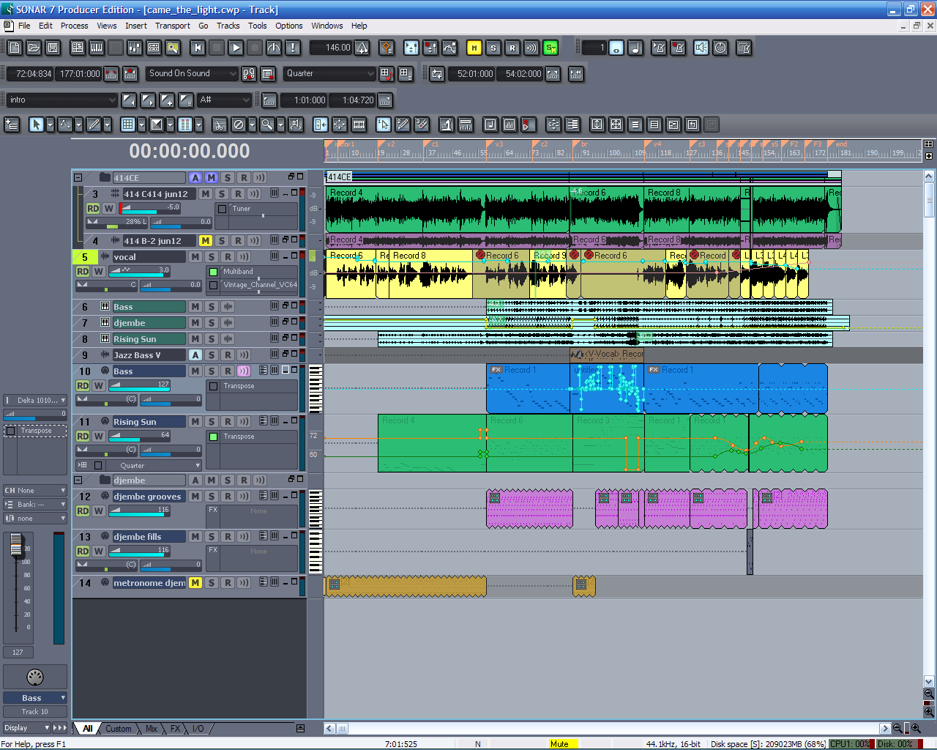Open the Tracks menu
This screenshot has height=750, width=937.
(228, 26)
